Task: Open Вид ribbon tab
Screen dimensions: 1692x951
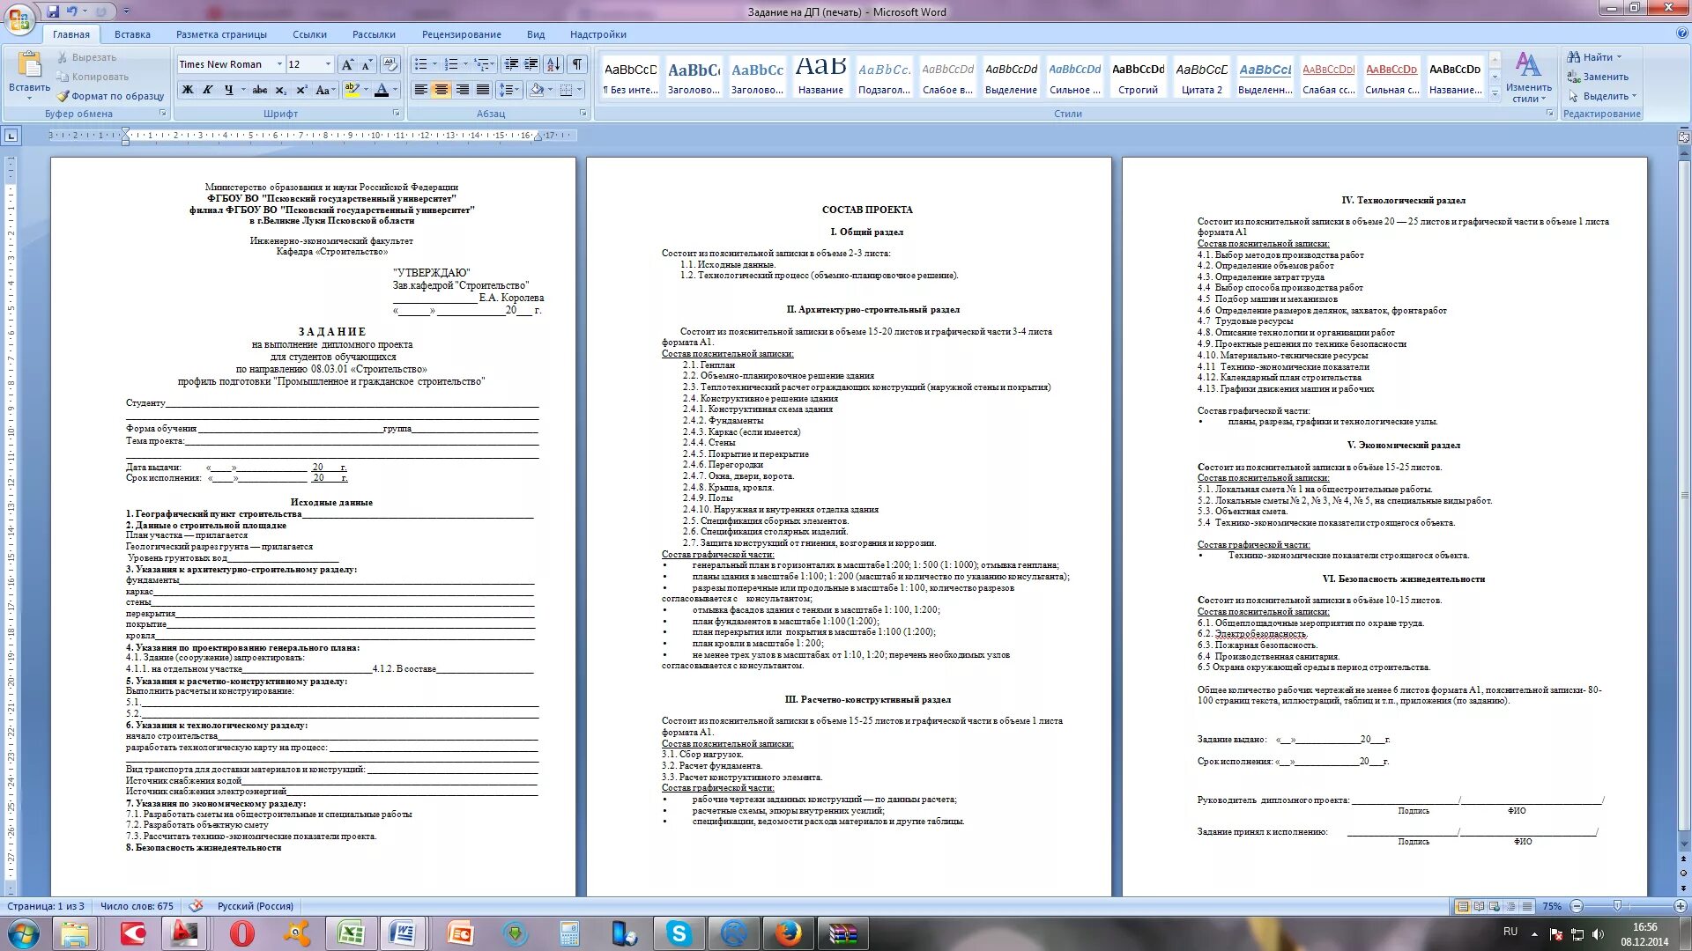Action: 536,34
